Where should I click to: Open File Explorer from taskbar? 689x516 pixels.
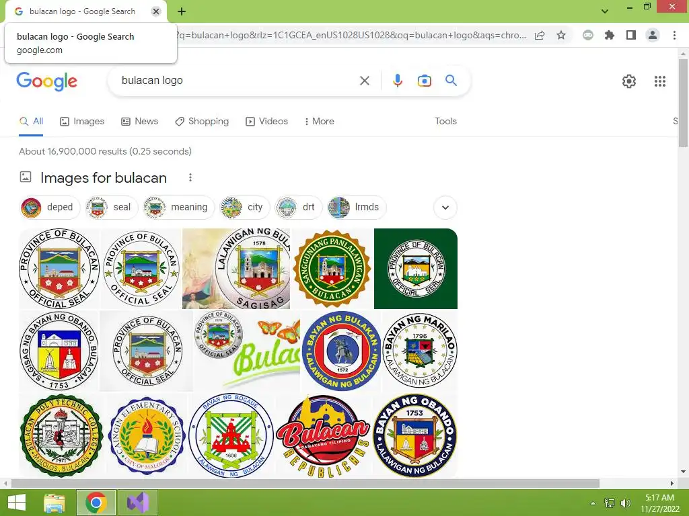[55, 503]
